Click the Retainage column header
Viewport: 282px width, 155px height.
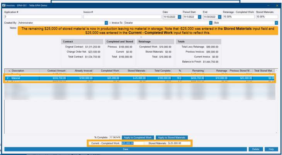coord(216,71)
